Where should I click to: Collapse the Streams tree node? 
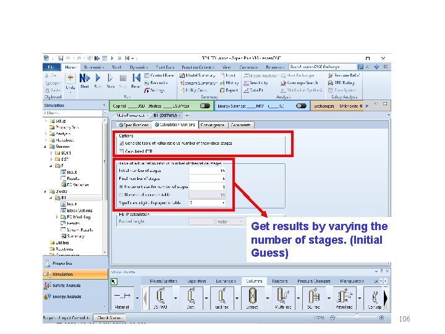pos(45,147)
